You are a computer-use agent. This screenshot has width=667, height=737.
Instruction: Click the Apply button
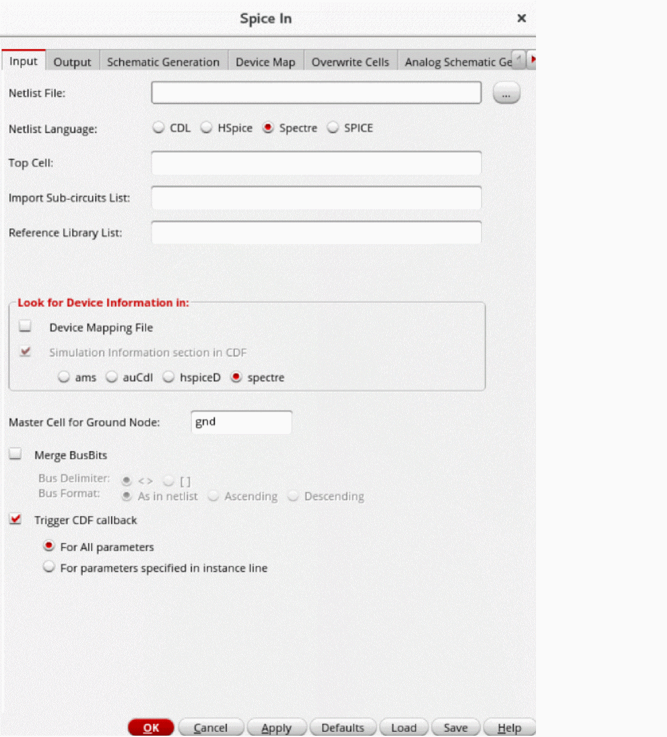pyautogui.click(x=277, y=728)
